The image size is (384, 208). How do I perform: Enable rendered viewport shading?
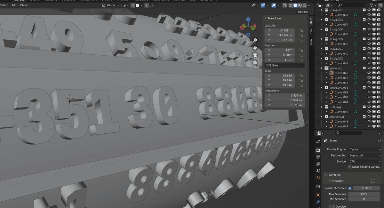(x=304, y=5)
